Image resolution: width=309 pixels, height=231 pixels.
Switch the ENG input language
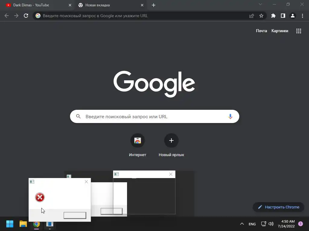[252, 224]
